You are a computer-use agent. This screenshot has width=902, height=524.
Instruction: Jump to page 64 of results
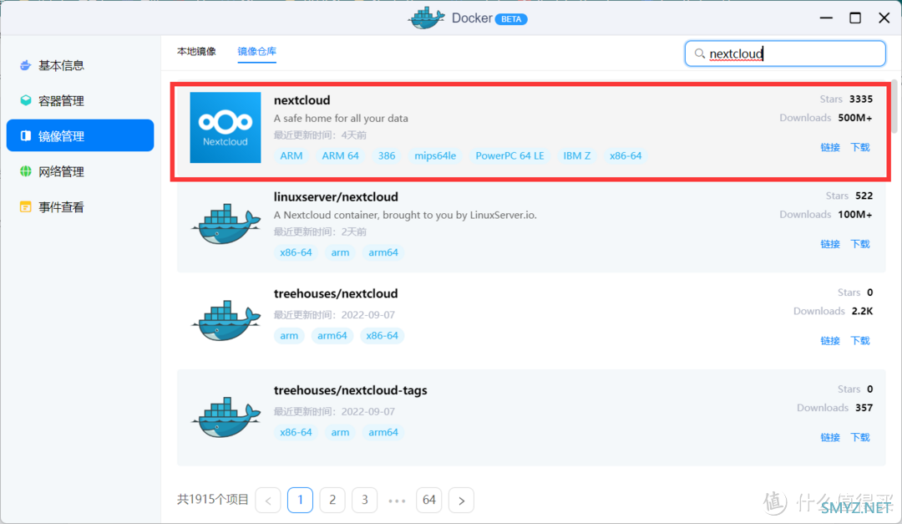click(x=429, y=500)
